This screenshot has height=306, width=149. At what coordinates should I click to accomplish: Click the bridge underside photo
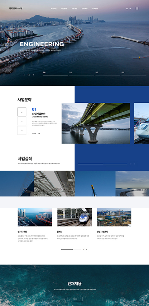96,123
